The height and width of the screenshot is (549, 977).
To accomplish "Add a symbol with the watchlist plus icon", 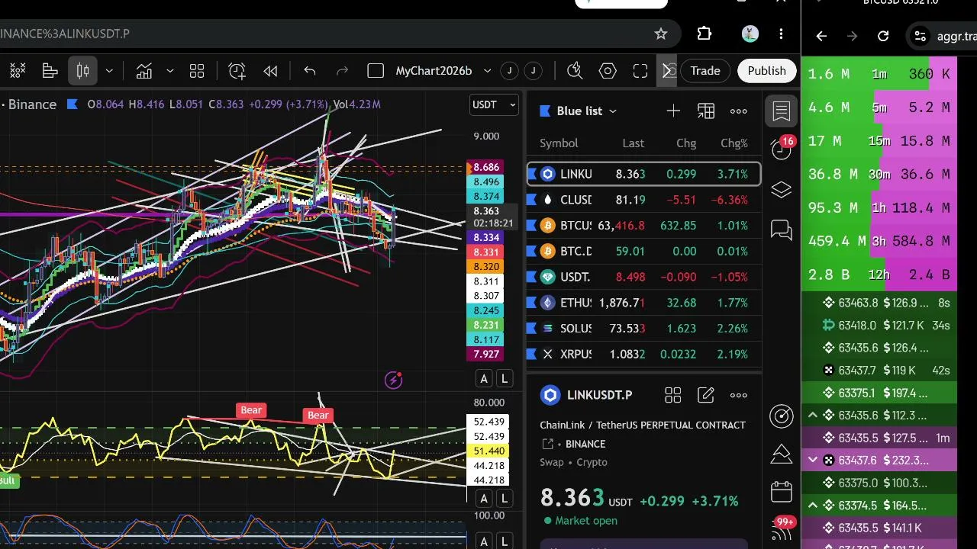I will [x=673, y=111].
